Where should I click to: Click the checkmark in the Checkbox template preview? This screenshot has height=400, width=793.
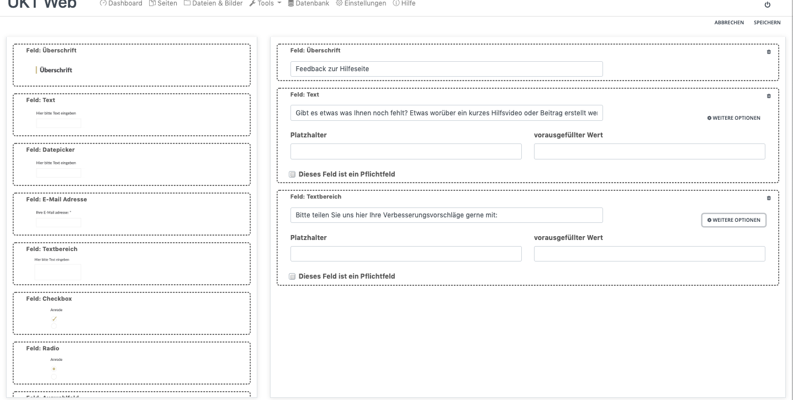54,319
